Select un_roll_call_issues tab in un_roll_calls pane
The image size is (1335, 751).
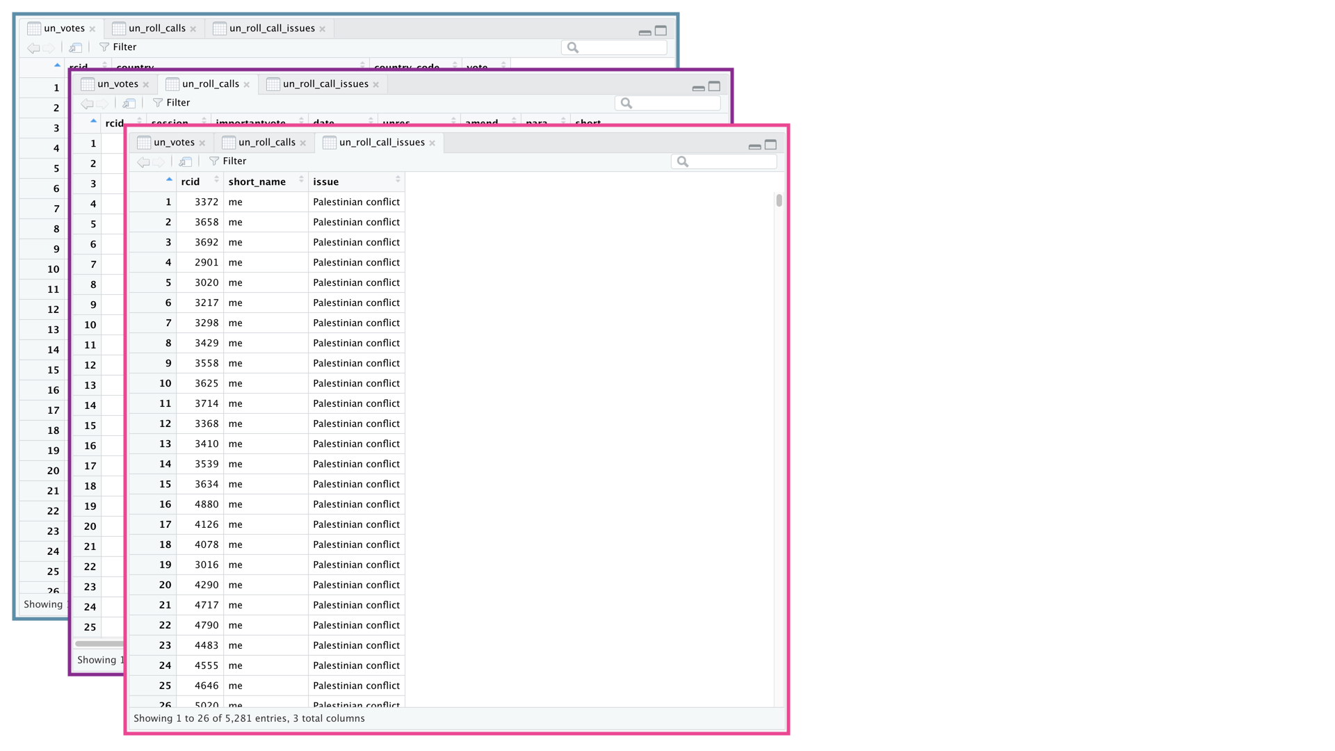(325, 84)
